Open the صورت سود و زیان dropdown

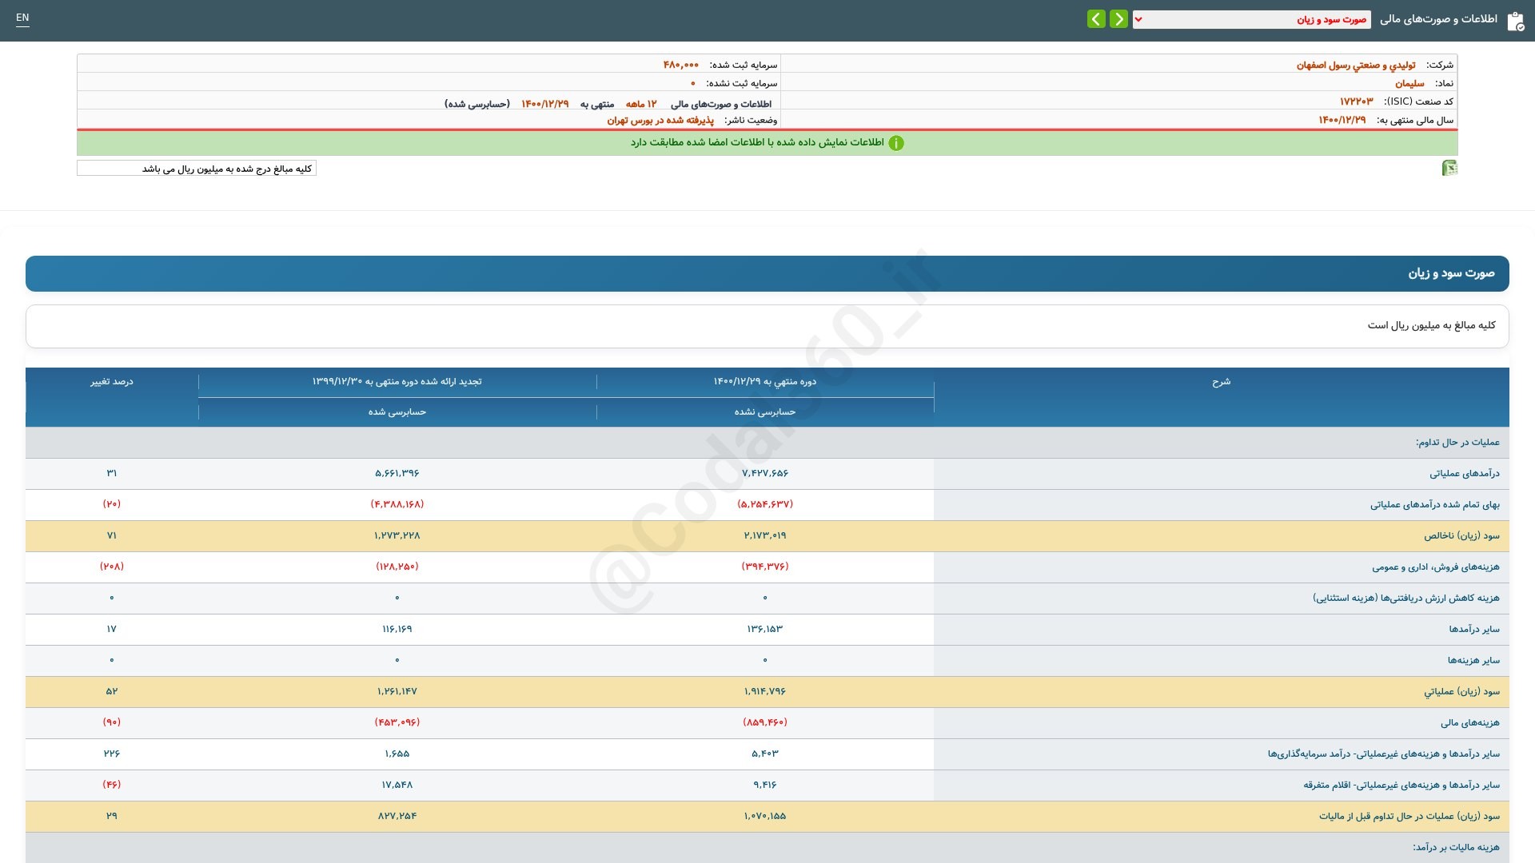click(x=1251, y=19)
